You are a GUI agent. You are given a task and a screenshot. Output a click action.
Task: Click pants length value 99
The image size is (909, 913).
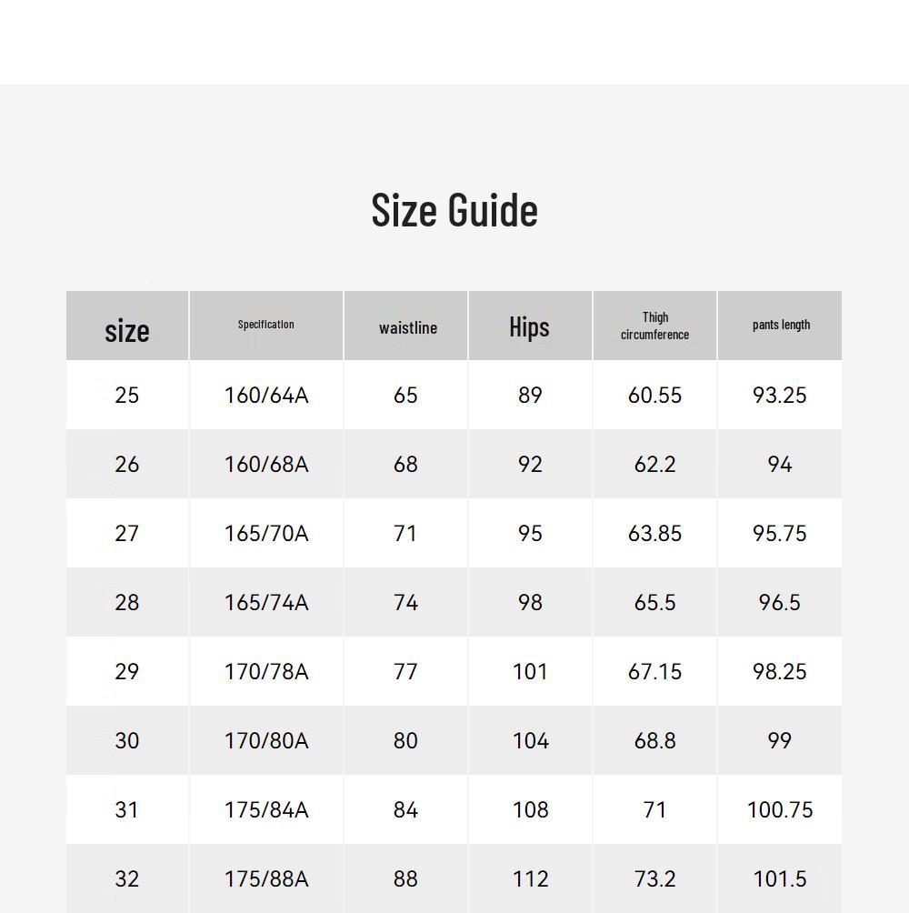pyautogui.click(x=779, y=740)
